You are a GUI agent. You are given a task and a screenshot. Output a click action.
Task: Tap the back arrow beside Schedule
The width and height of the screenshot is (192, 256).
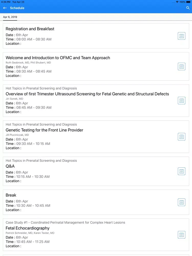[5, 8]
